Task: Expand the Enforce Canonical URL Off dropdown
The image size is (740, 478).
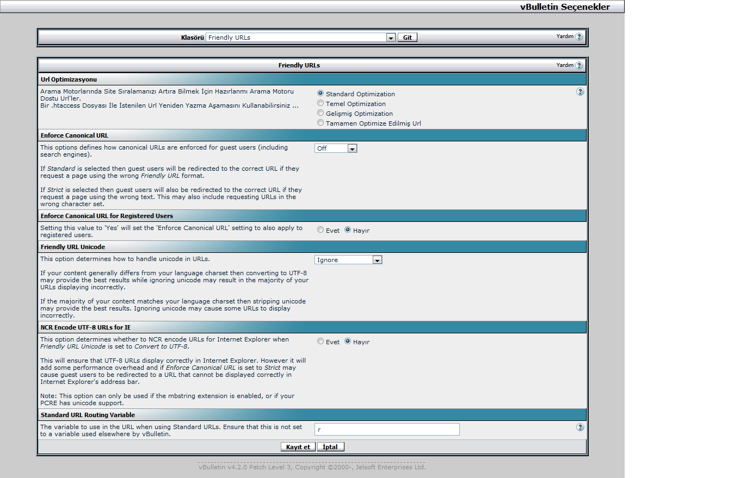Action: (x=336, y=148)
